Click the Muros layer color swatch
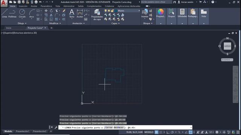The height and width of the screenshot is (135, 241). click(x=116, y=11)
